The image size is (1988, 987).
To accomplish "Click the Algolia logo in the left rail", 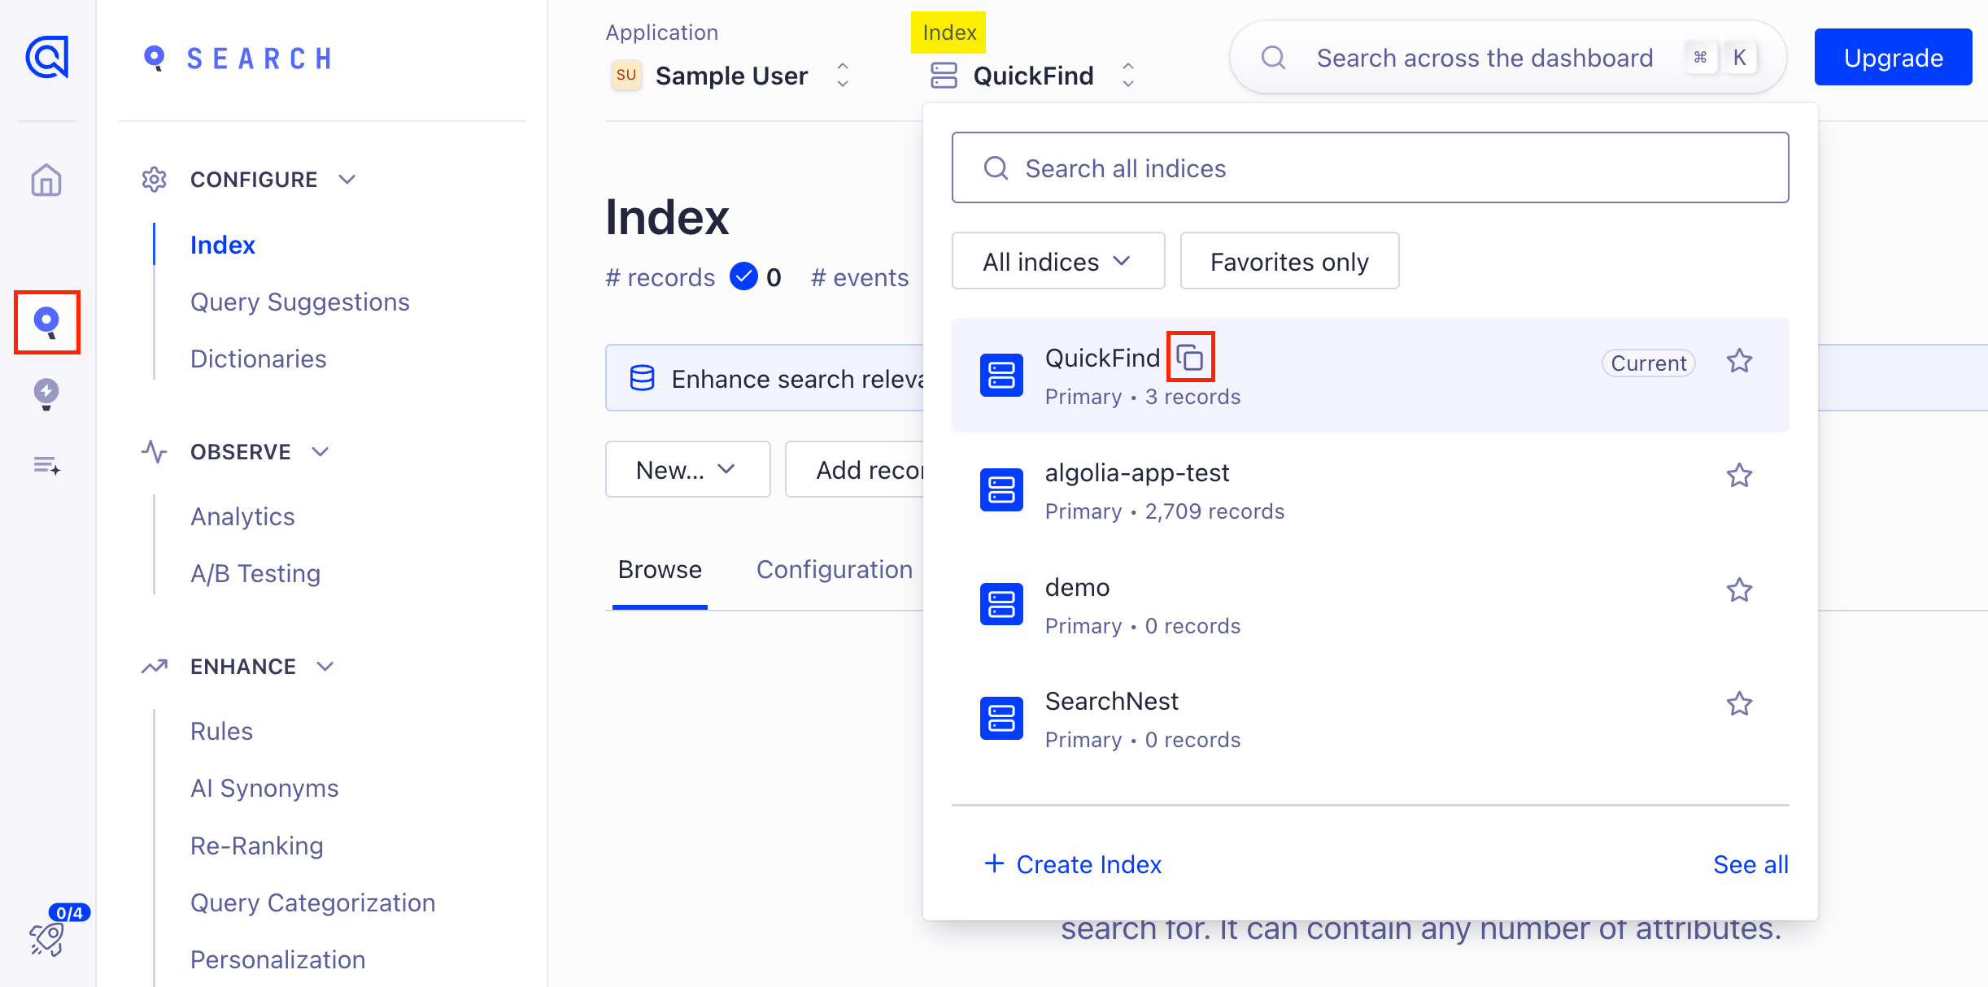I will (x=46, y=57).
